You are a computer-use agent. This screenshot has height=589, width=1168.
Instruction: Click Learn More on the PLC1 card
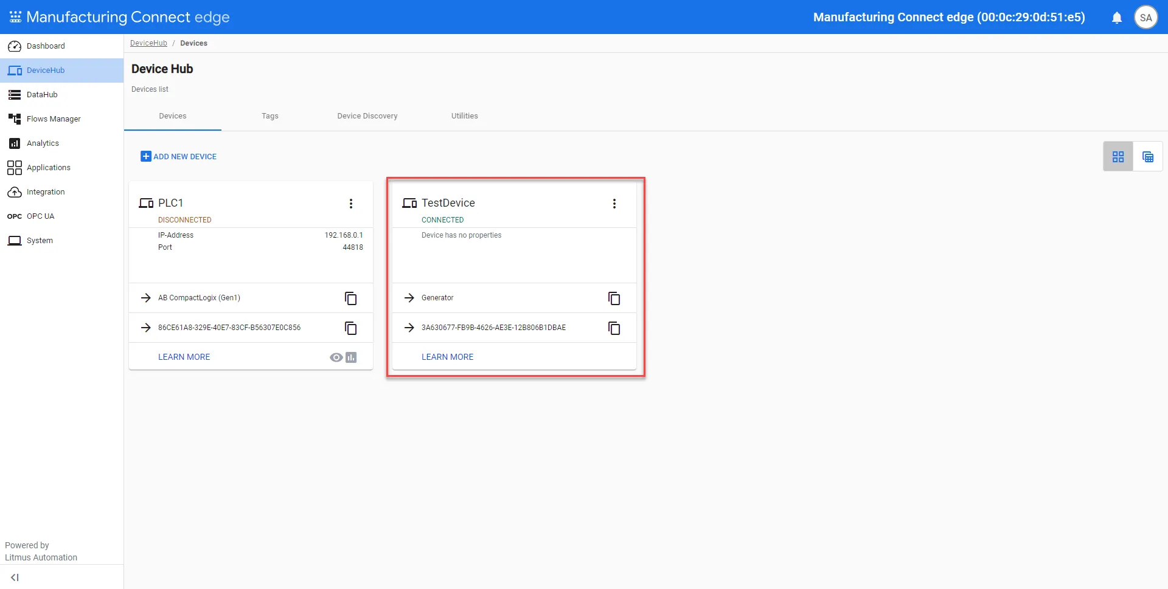click(184, 357)
